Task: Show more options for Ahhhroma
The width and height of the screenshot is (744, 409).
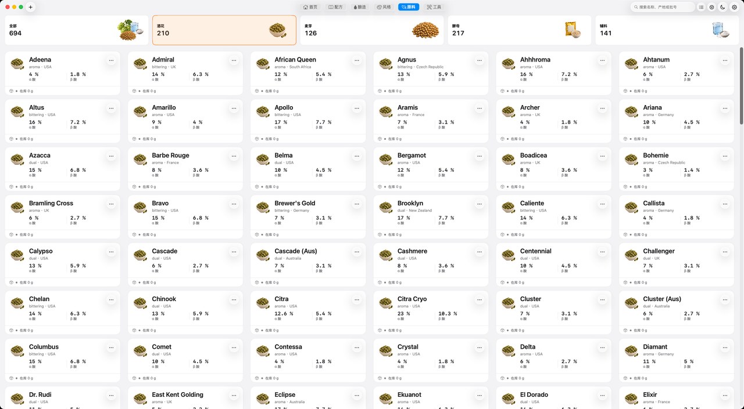Action: pos(602,60)
